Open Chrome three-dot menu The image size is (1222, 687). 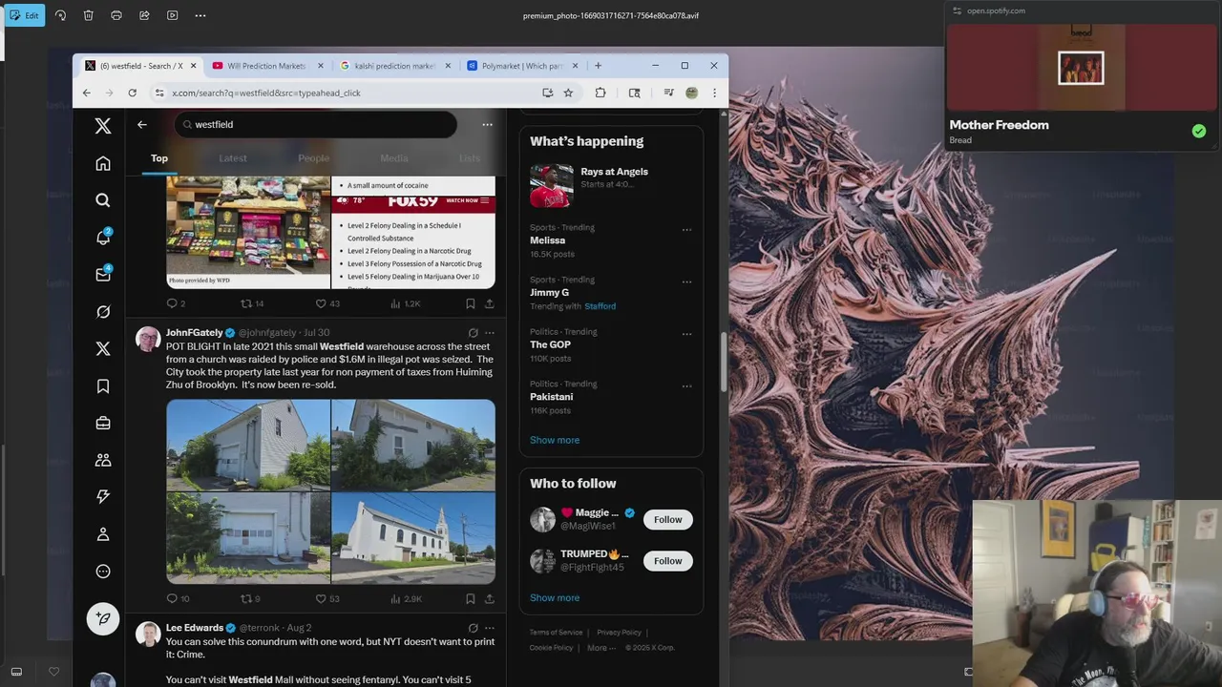click(x=714, y=93)
